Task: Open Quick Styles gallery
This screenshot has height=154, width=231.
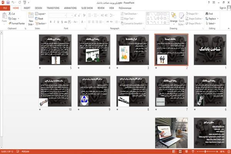Action: tap(181, 19)
